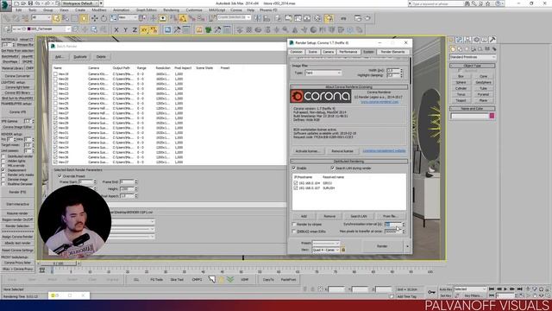Click the Play Animation button
The height and width of the screenshot is (311, 552).
(x=505, y=289)
